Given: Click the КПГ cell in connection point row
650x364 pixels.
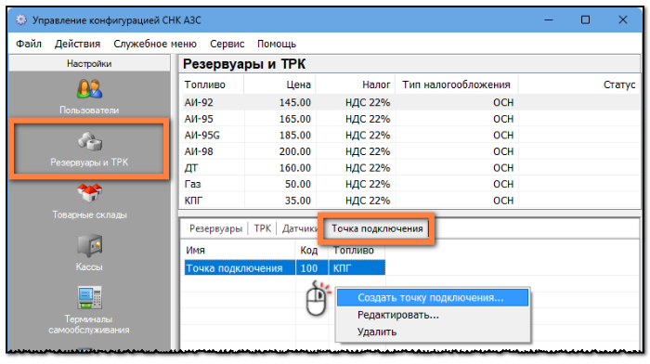Looking at the screenshot, I should click(357, 267).
